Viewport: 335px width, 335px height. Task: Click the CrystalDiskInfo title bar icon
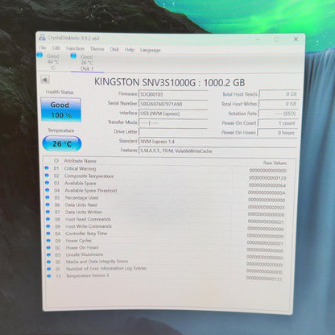tap(42, 37)
